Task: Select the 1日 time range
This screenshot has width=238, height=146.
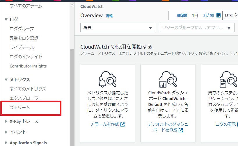Action: (x=195, y=15)
